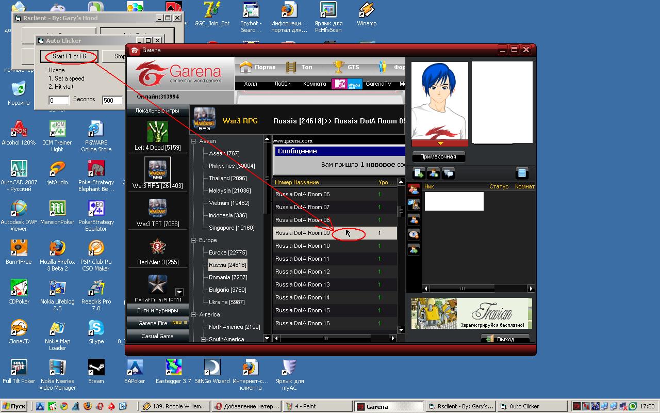Click room list horizontal scrollbar thumb
This screenshot has width=660, height=413.
(326, 338)
